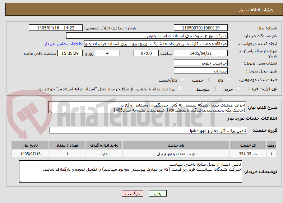Click the delivery city field سرایان
The image size is (283, 203).
[x=200, y=71]
